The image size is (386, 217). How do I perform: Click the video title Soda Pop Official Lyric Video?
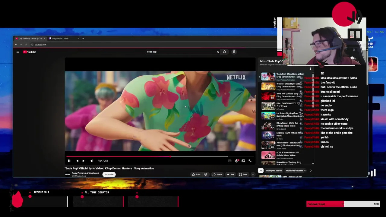point(109,168)
